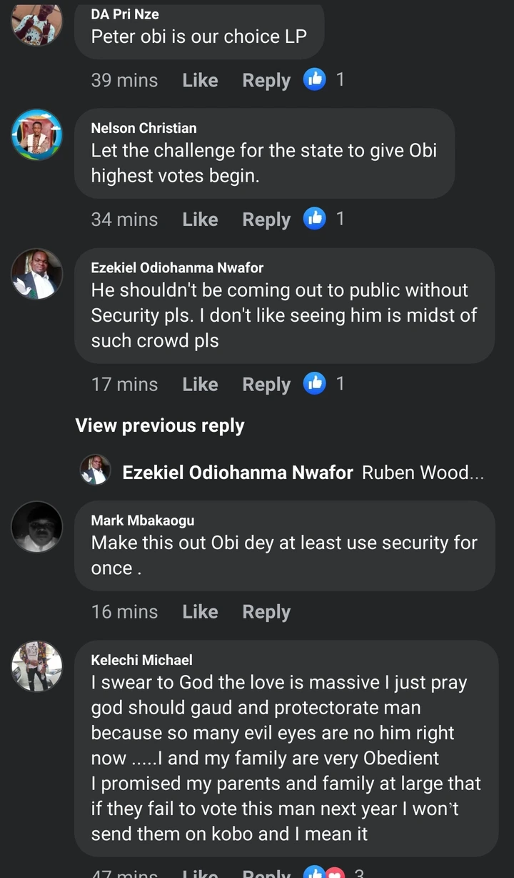Click the like reaction icon under Nelson Christian's comment
The height and width of the screenshot is (878, 514).
[x=315, y=218]
